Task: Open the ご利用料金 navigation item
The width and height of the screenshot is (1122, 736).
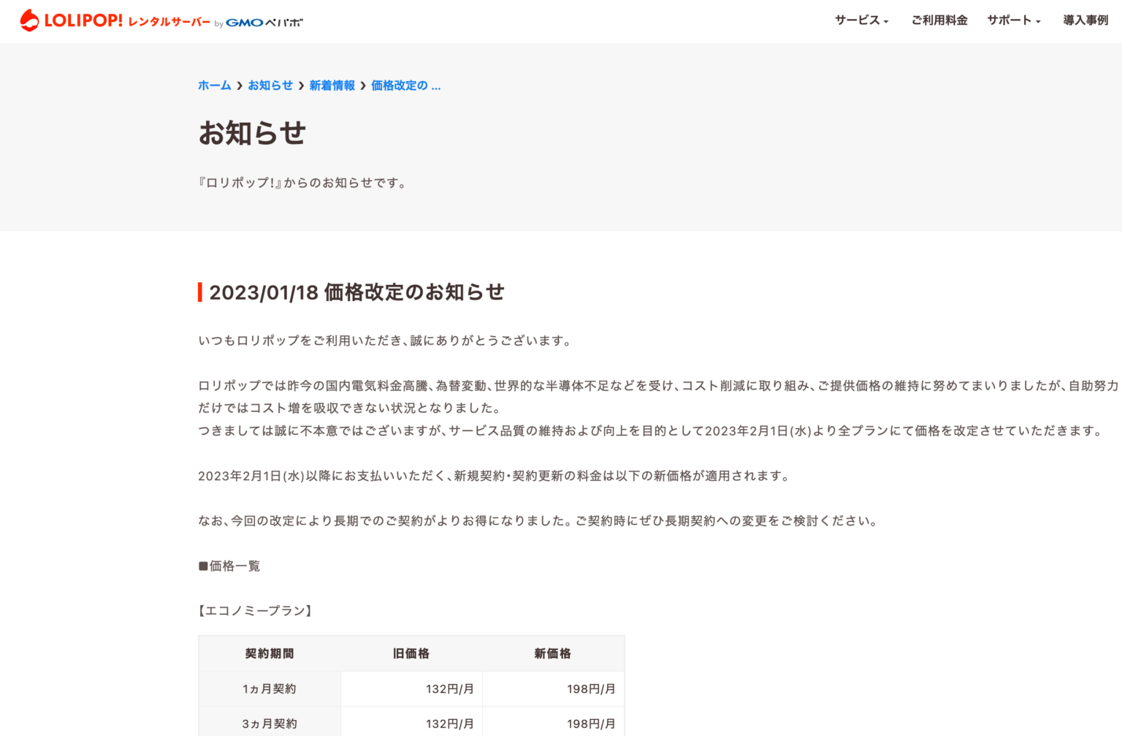Action: [939, 20]
